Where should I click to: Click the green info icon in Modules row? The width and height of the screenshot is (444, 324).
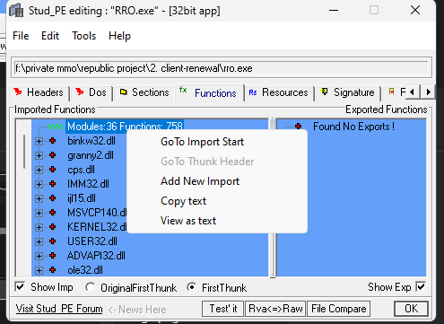click(56, 127)
